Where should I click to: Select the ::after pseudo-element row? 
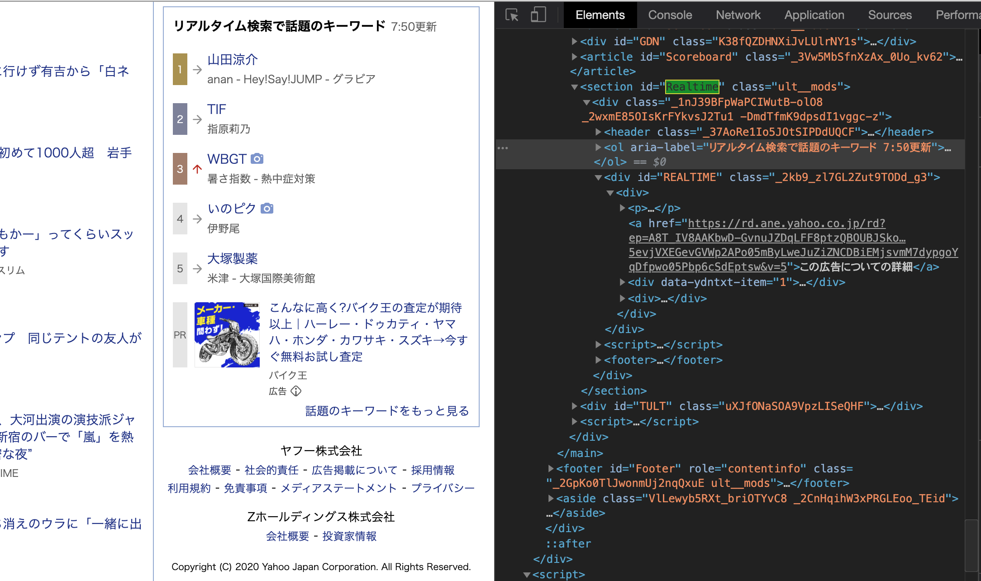pyautogui.click(x=568, y=543)
